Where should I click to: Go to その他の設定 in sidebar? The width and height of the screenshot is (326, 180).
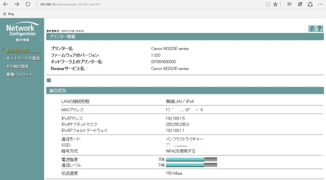18,66
